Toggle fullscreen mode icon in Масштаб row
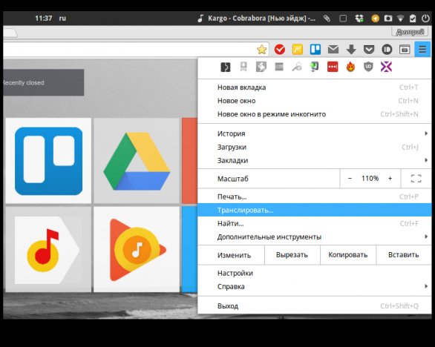The image size is (435, 347). point(416,179)
